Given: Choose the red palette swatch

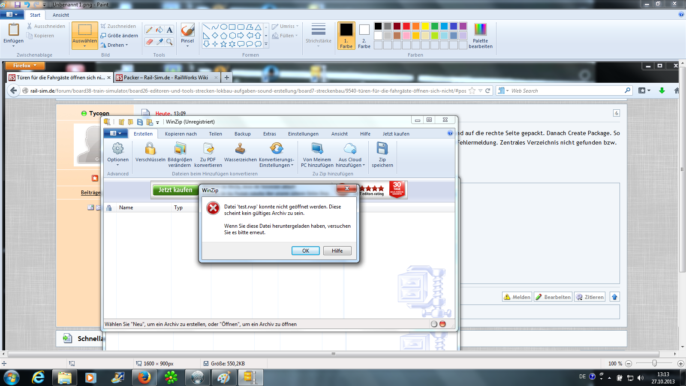Looking at the screenshot, I should [406, 26].
